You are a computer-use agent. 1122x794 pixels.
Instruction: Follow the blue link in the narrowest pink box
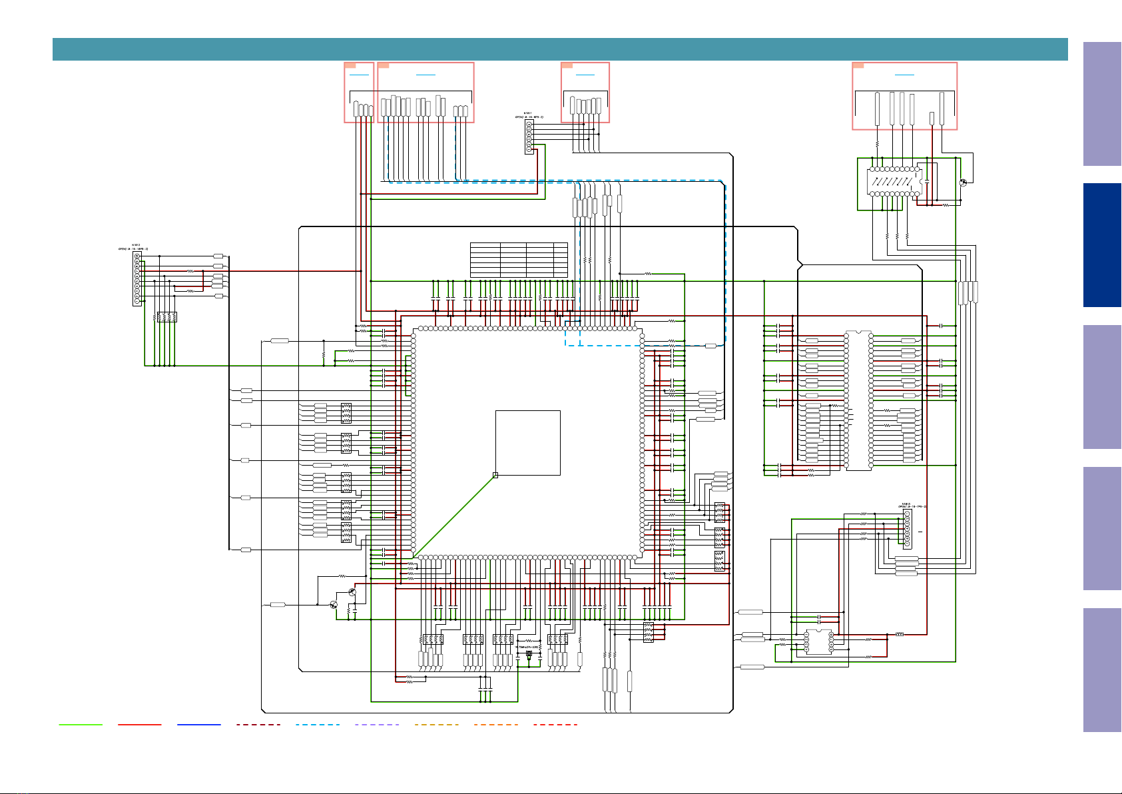[359, 75]
